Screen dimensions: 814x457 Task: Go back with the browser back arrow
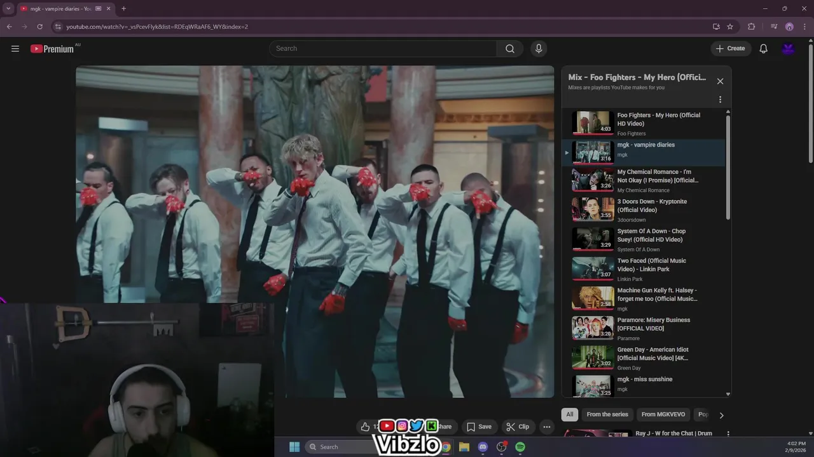click(x=9, y=27)
